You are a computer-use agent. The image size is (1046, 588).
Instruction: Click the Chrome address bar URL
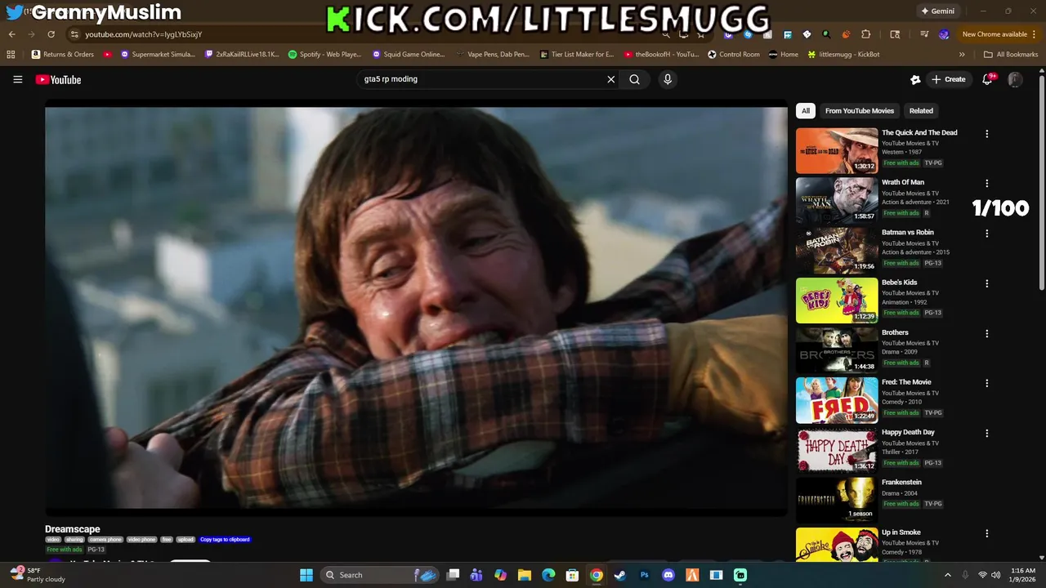point(143,34)
